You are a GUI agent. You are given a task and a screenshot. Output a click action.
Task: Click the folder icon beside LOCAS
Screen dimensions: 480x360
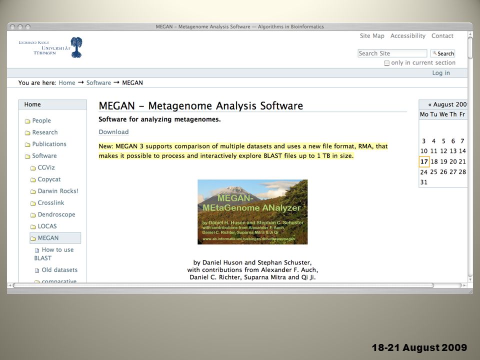[x=33, y=226]
